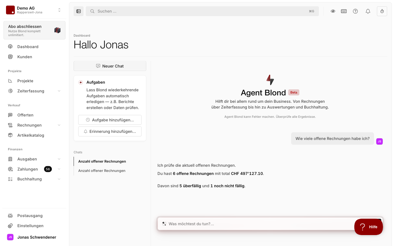Toggle the sidebar panel icon
This screenshot has width=394, height=246.
click(79, 11)
